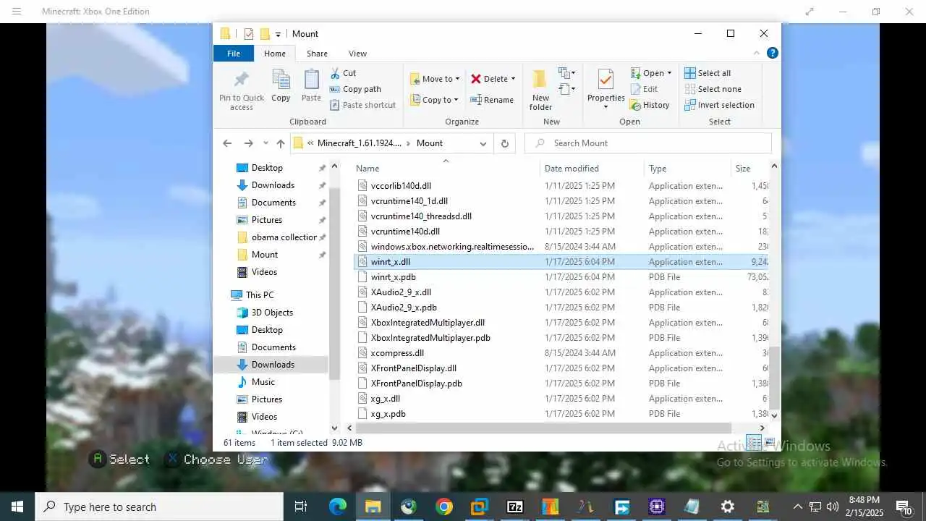This screenshot has height=521, width=926.
Task: Go up one folder level arrow
Action: tap(281, 143)
